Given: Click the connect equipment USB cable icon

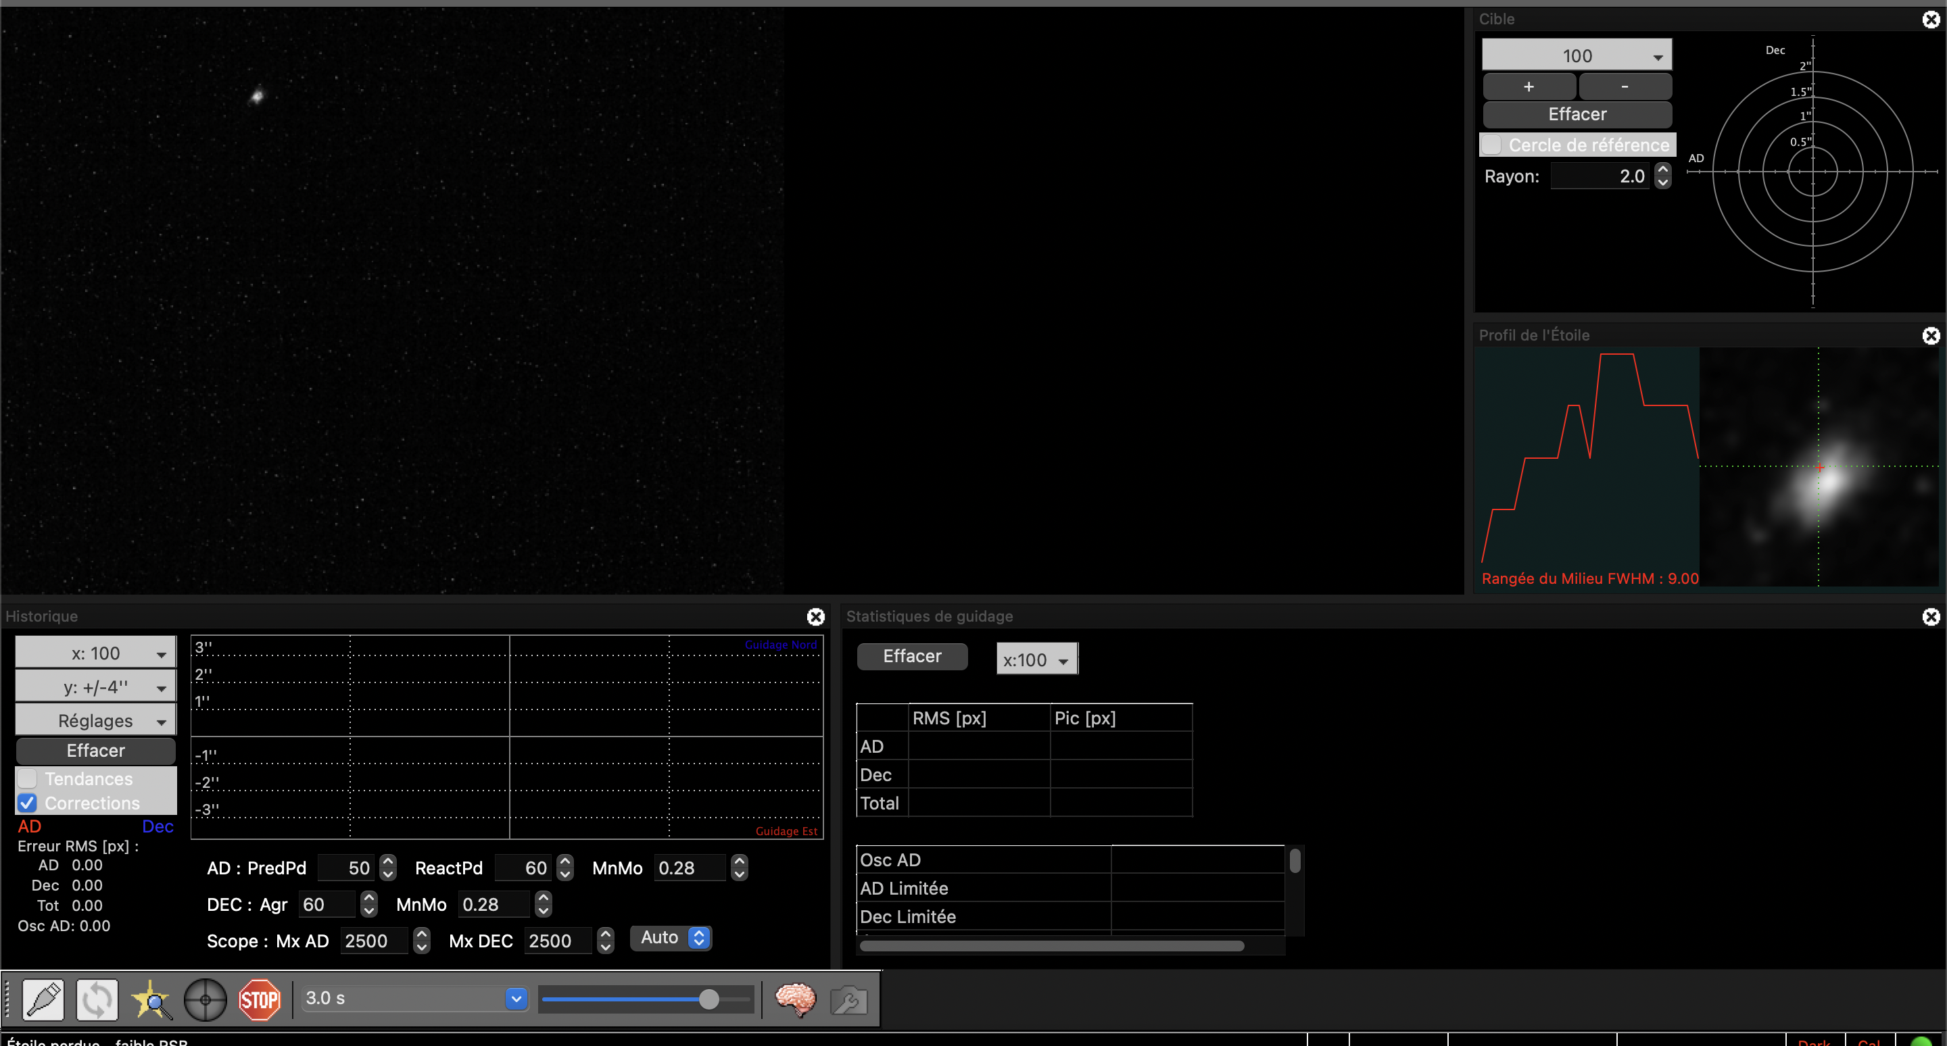Looking at the screenshot, I should pos(43,999).
